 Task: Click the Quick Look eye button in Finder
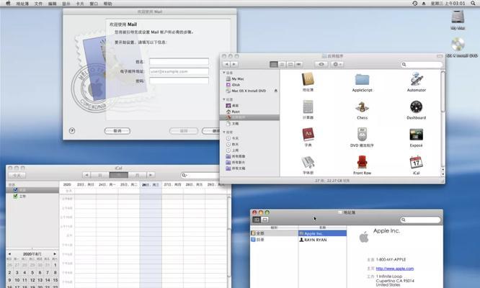(x=321, y=64)
